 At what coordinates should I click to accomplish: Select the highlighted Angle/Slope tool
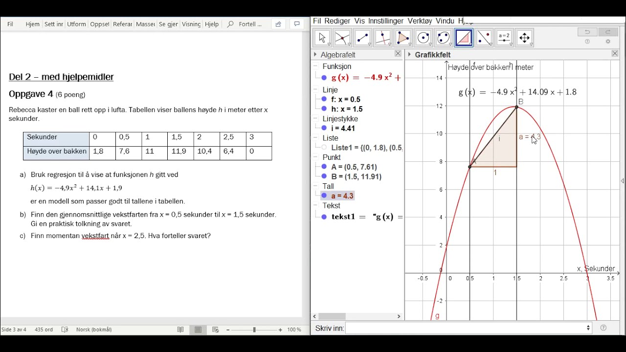point(464,38)
